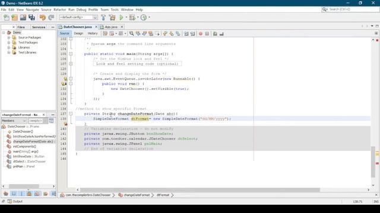Open the Tools menu
Image resolution: width=380 pixels, height=213 pixels.
(x=115, y=9)
